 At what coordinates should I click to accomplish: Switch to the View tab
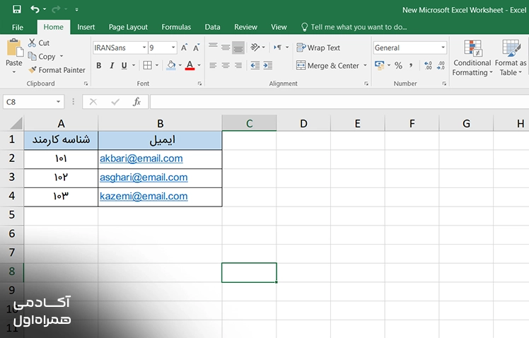click(279, 27)
